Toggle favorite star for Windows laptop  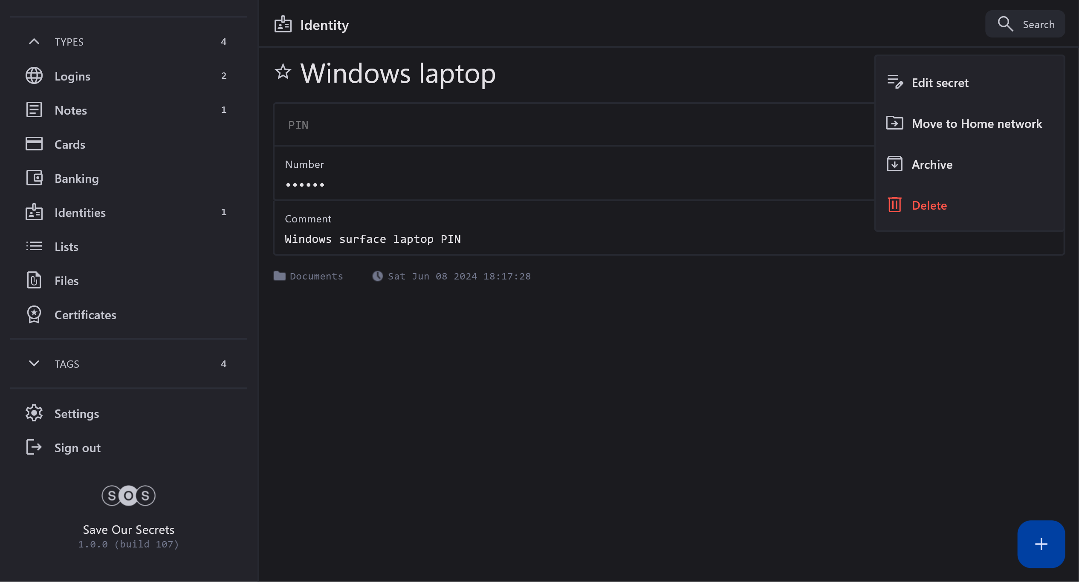(x=283, y=72)
